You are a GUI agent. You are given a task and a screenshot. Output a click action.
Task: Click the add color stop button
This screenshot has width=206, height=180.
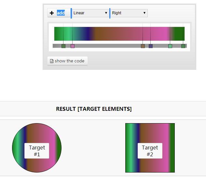tap(59, 13)
